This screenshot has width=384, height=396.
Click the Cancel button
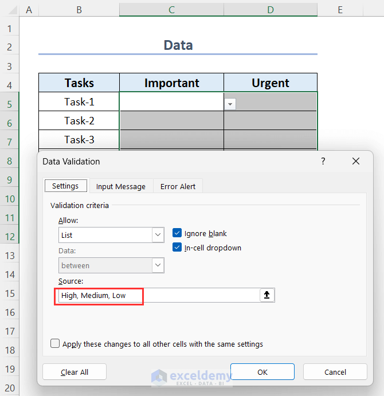click(x=335, y=372)
